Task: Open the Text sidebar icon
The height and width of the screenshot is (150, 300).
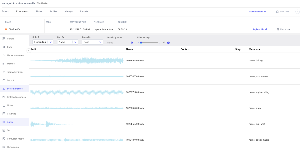Action: coord(4,130)
